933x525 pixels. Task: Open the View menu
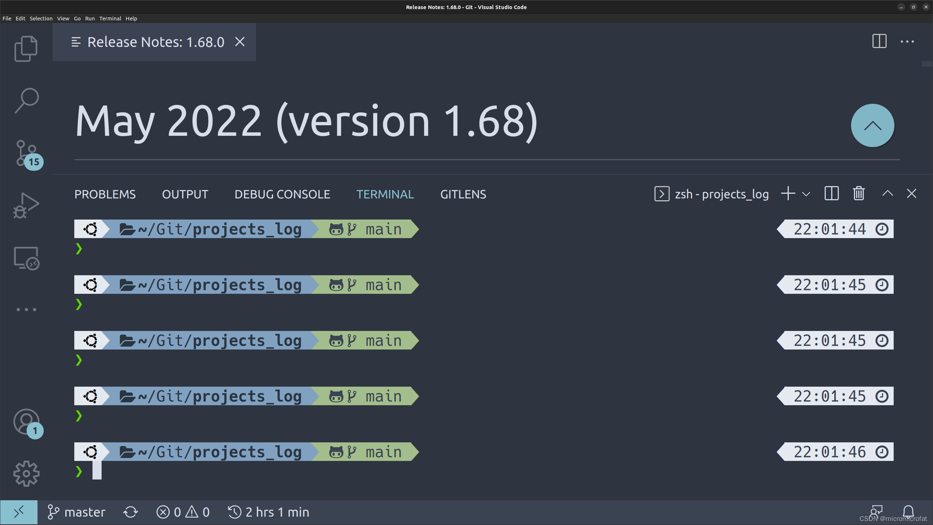point(63,18)
